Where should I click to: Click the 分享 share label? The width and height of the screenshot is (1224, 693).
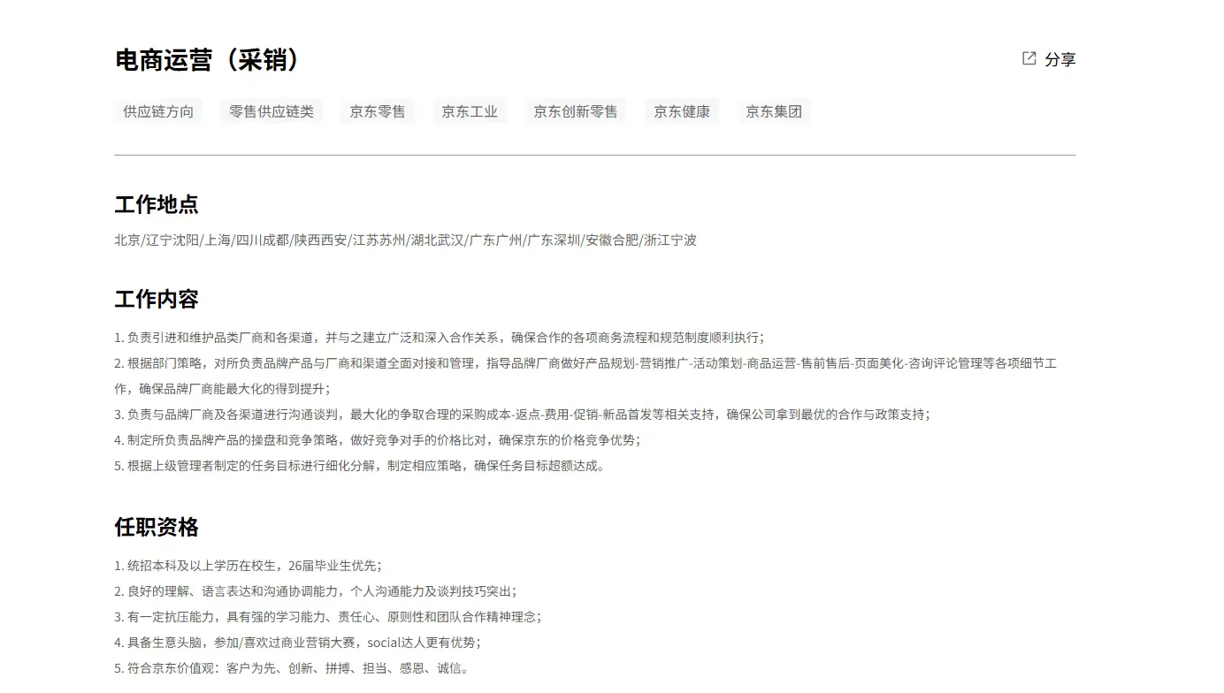pos(1060,59)
